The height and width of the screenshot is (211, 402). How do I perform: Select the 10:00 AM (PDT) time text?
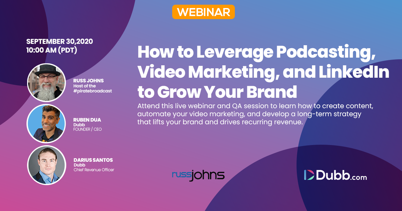[x=52, y=50]
